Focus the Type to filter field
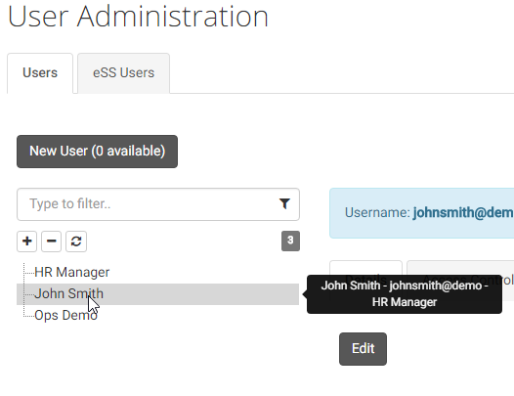 [158, 204]
